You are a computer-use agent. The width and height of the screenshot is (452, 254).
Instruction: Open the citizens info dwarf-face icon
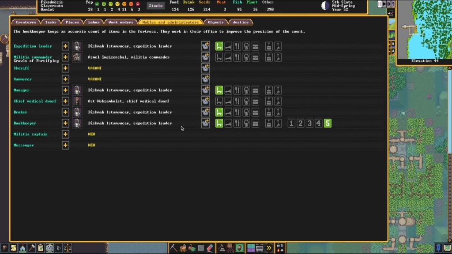point(4,248)
